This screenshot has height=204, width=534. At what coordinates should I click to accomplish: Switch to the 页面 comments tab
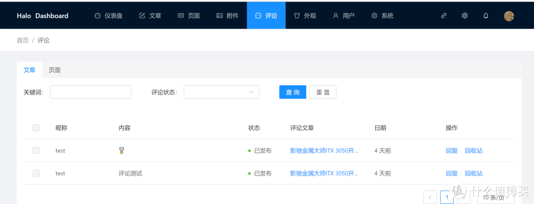(54, 70)
